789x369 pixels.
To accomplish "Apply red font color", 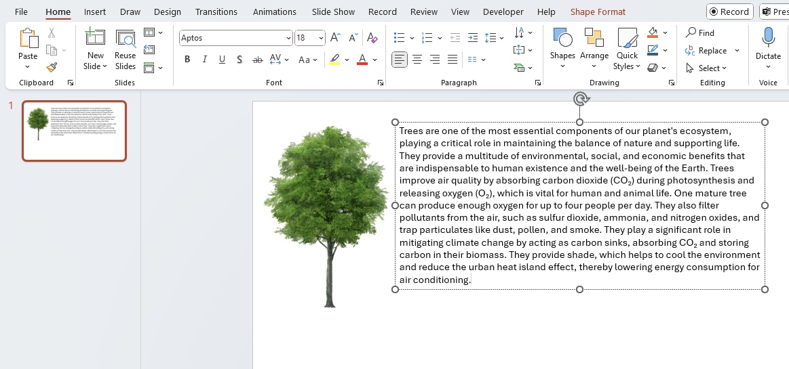I will pyautogui.click(x=362, y=60).
